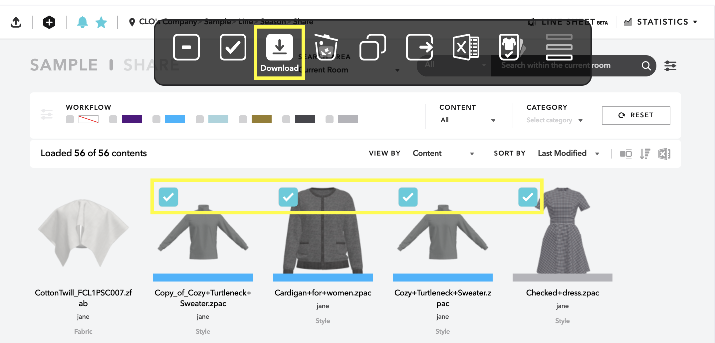
Task: Open notifications bell icon
Action: tap(83, 22)
